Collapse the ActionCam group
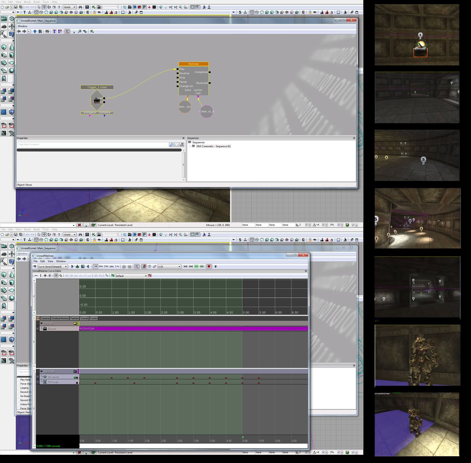 (41, 371)
